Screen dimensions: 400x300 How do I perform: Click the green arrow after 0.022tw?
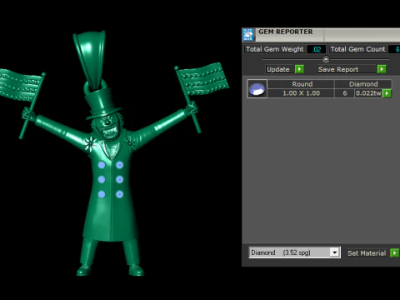tap(387, 93)
